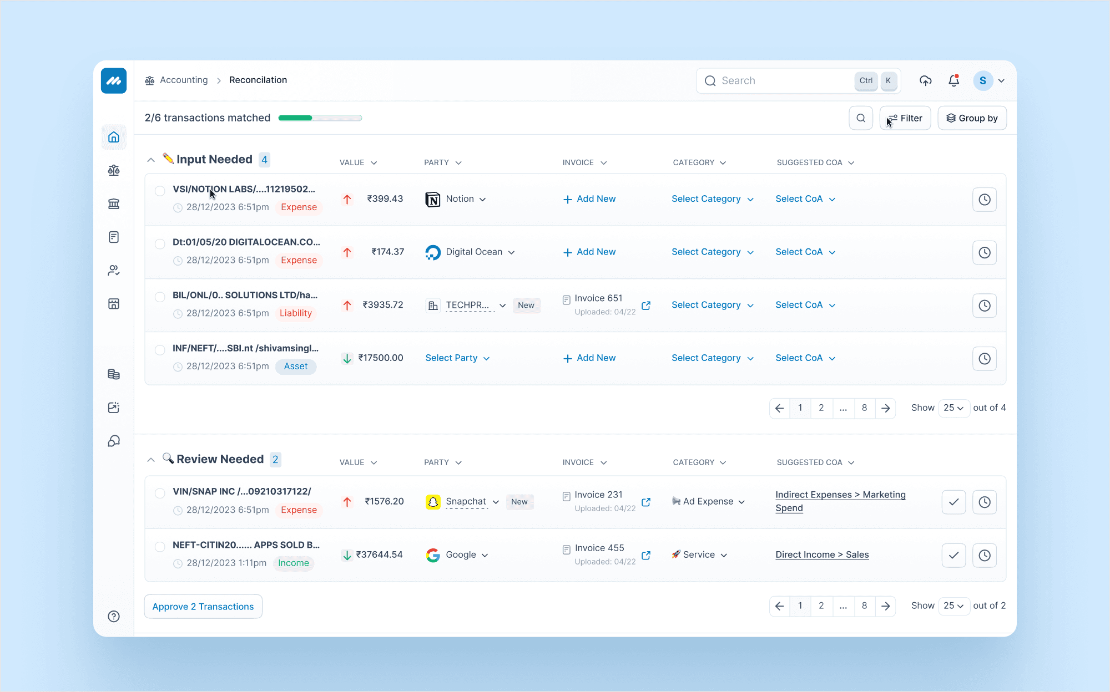1110x692 pixels.
Task: Open Select Party dropdown for INF/NEFT row
Action: tap(457, 358)
